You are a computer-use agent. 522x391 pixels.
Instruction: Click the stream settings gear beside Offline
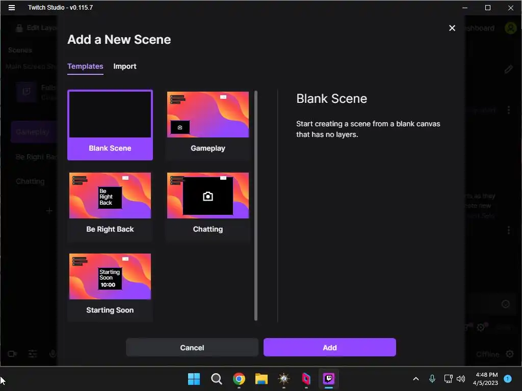(x=510, y=354)
